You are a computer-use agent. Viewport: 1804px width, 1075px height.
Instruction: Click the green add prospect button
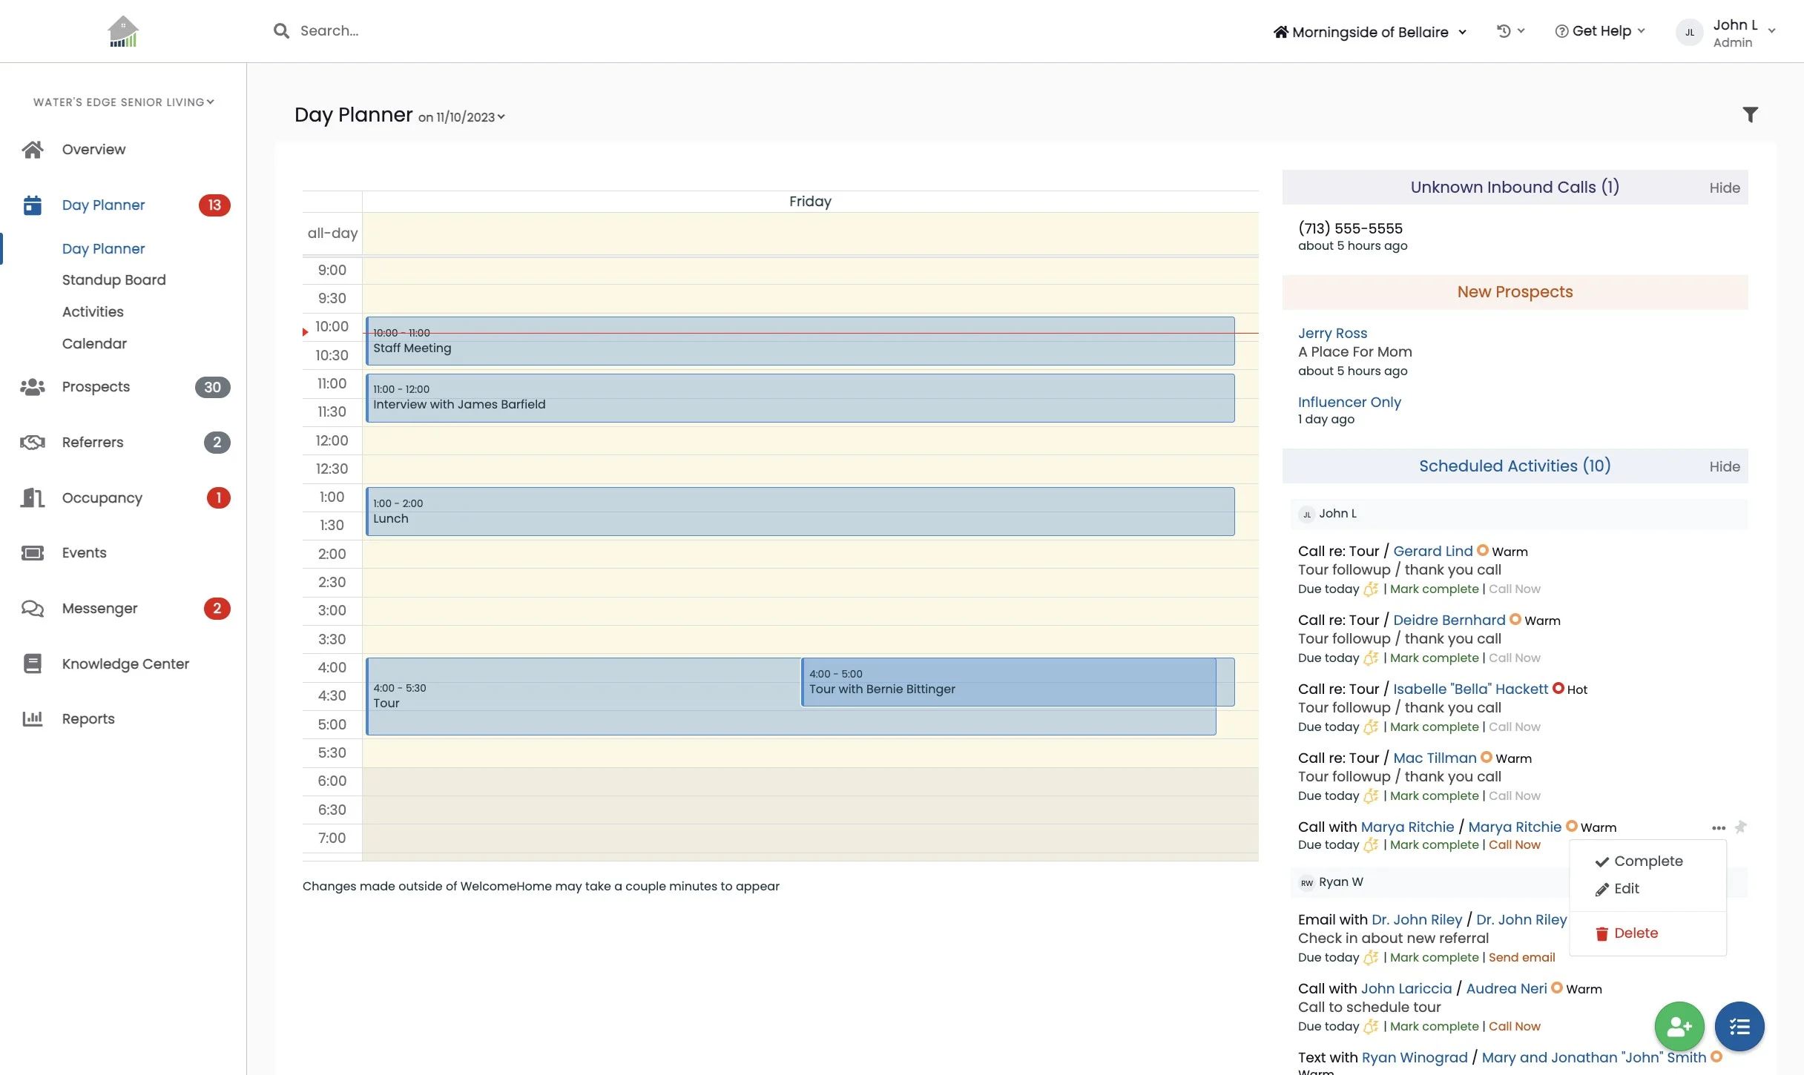(1679, 1026)
